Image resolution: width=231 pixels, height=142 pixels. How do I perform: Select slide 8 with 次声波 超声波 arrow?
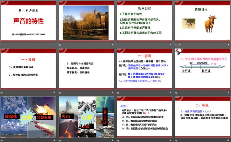[x=203, y=69]
